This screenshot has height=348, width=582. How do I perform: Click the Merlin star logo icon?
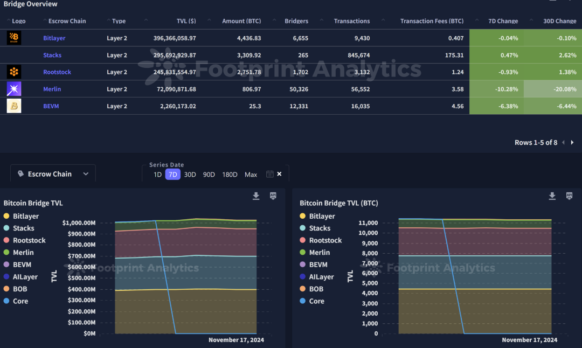[x=14, y=89]
